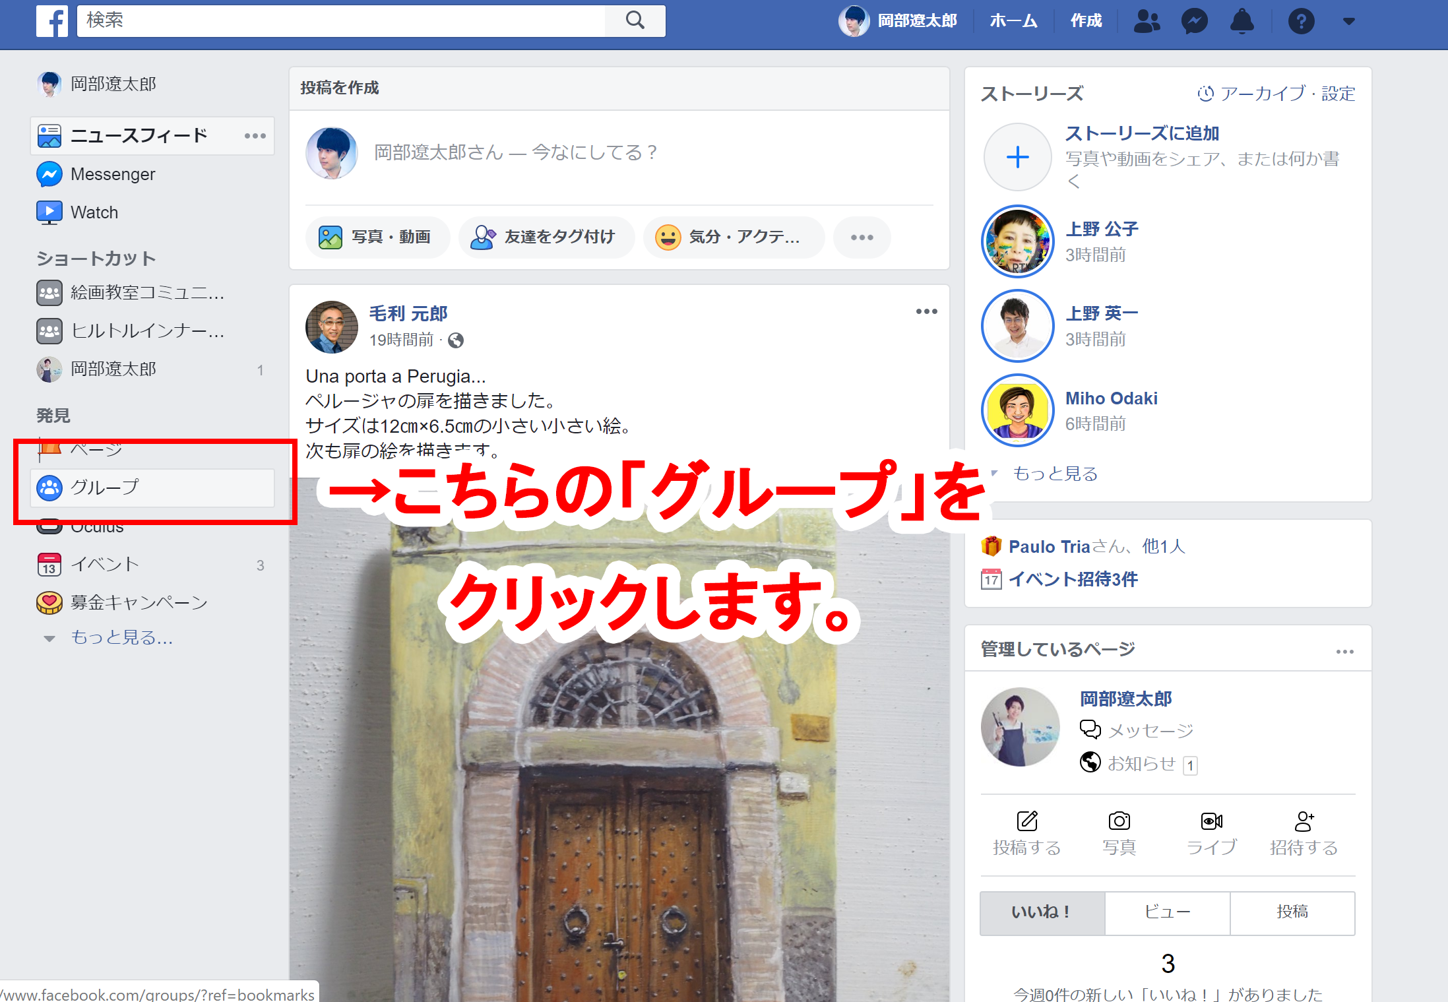Image resolution: width=1448 pixels, height=1002 pixels.
Task: Add to story with the plus icon
Action: (x=1017, y=157)
